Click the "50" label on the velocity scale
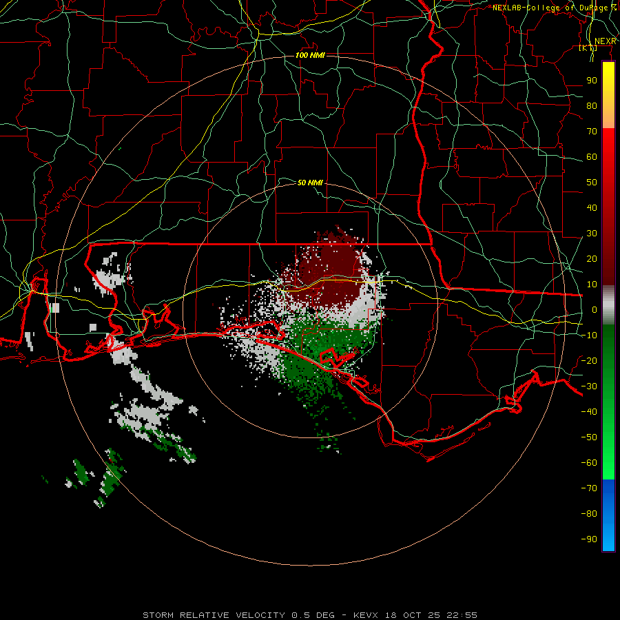Viewport: 620px width, 620px height. click(592, 183)
